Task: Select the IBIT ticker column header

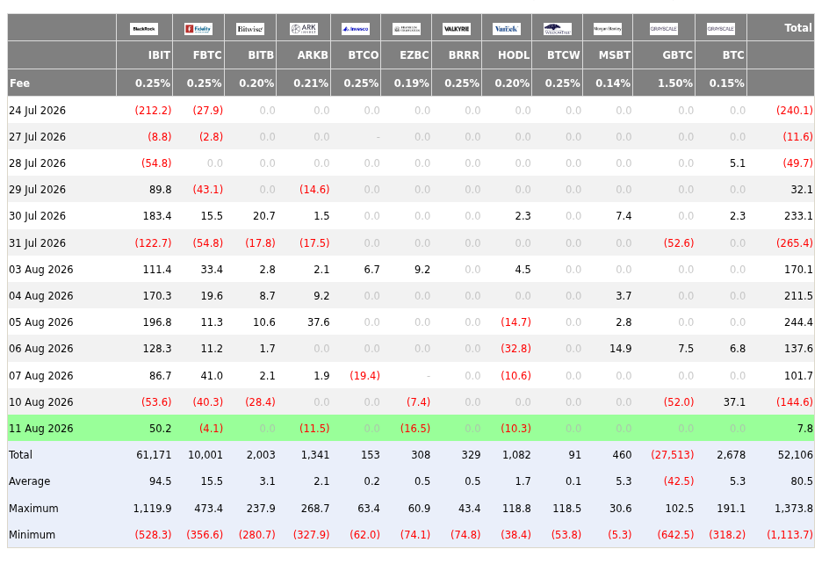Action: point(159,55)
